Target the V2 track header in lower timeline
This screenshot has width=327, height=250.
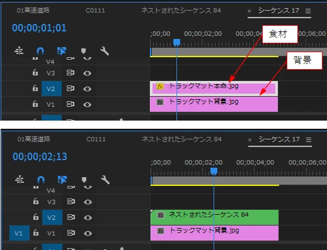click(x=52, y=217)
